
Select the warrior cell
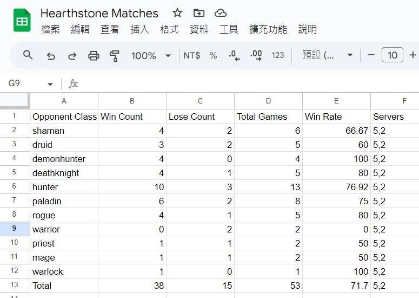pyautogui.click(x=64, y=229)
